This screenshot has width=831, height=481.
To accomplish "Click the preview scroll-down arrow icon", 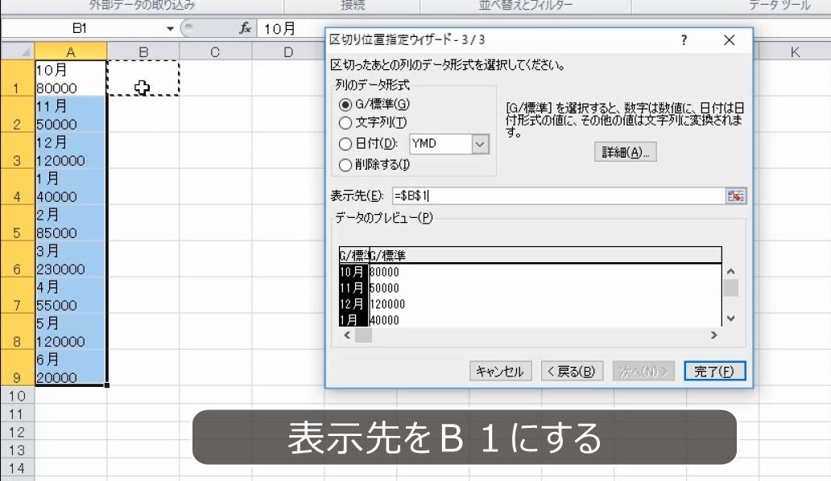I will (x=731, y=319).
